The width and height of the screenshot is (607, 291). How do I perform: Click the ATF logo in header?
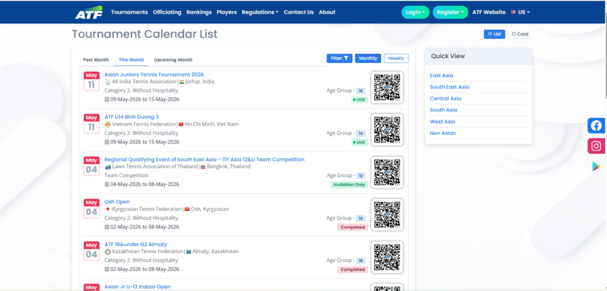pos(89,12)
